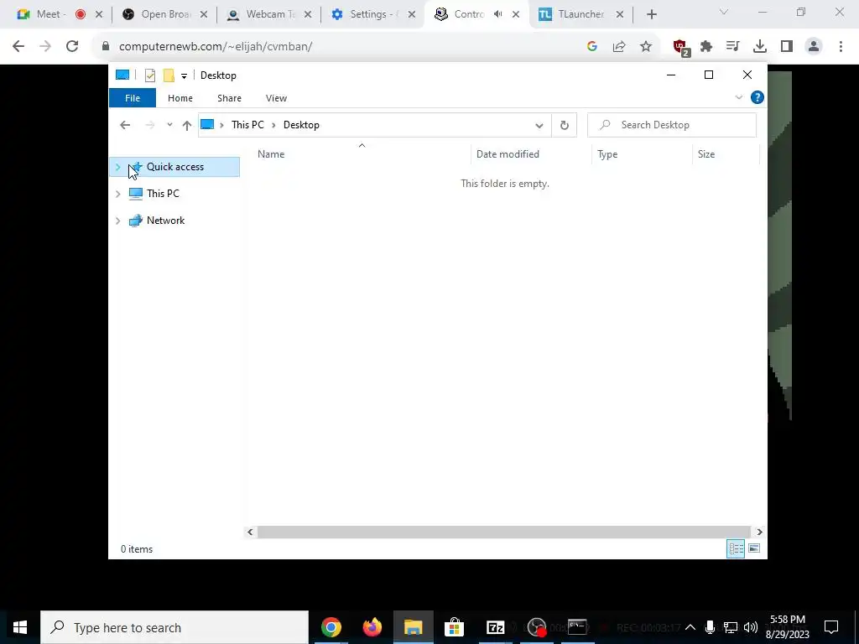Viewport: 859px width, 644px height.
Task: Mute audio on the Control tab
Action: 497,14
